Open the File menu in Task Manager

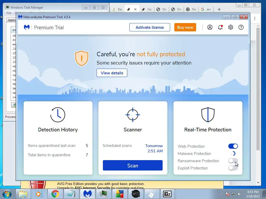pos(9,13)
